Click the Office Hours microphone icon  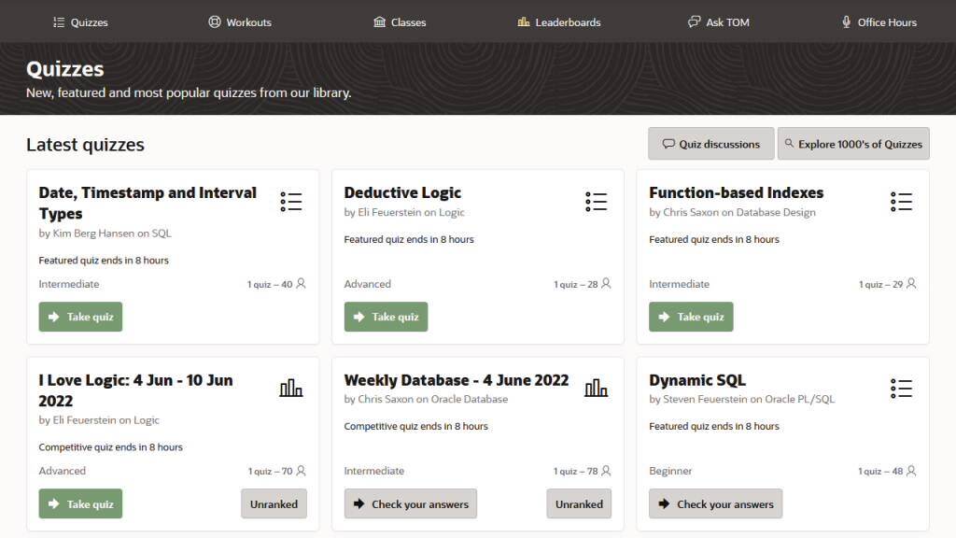847,21
